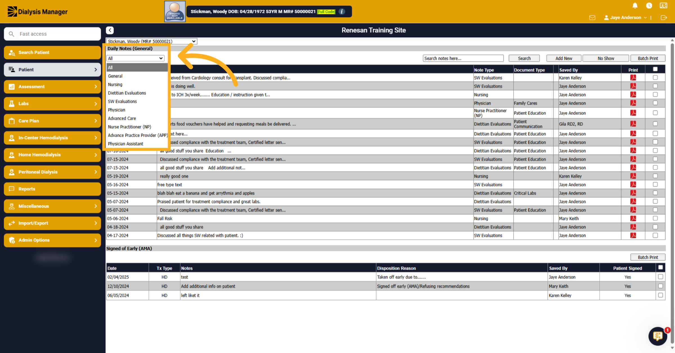Viewport: 675px width, 353px height.
Task: Click the No Show button
Action: pyautogui.click(x=606, y=58)
